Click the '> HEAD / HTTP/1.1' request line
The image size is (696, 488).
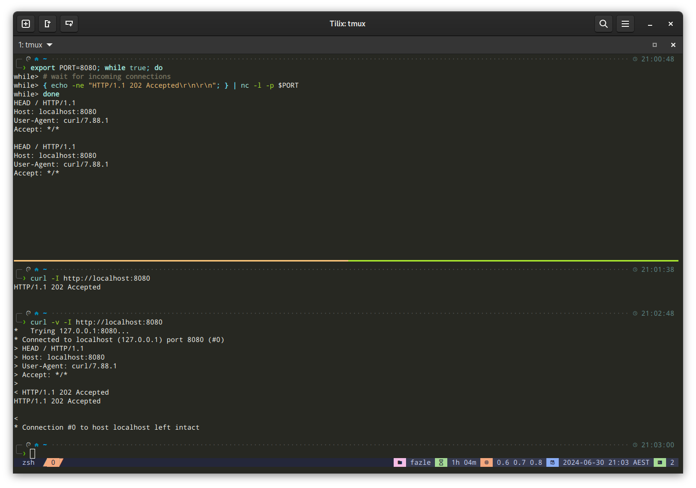[x=49, y=348]
